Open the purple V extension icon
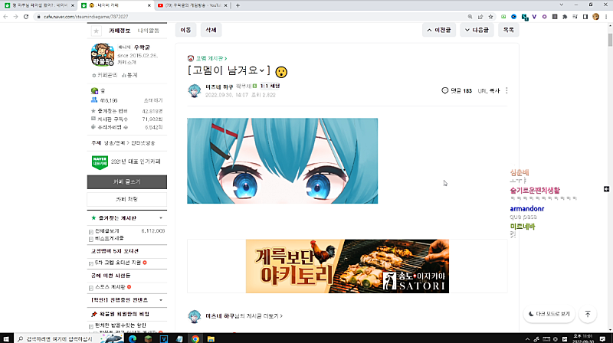Screen dimensions: 613x343 point(534,17)
